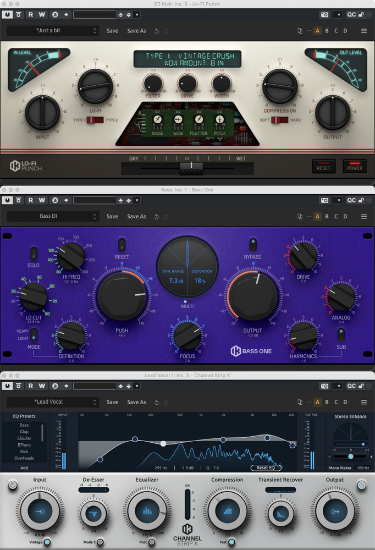Select preset slot D in Channel Strip X
Image resolution: width=375 pixels, height=550 pixels.
(x=345, y=402)
